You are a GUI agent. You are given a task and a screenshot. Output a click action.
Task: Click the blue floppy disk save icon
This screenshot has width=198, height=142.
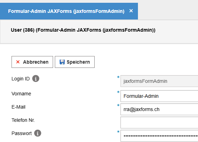point(62,62)
